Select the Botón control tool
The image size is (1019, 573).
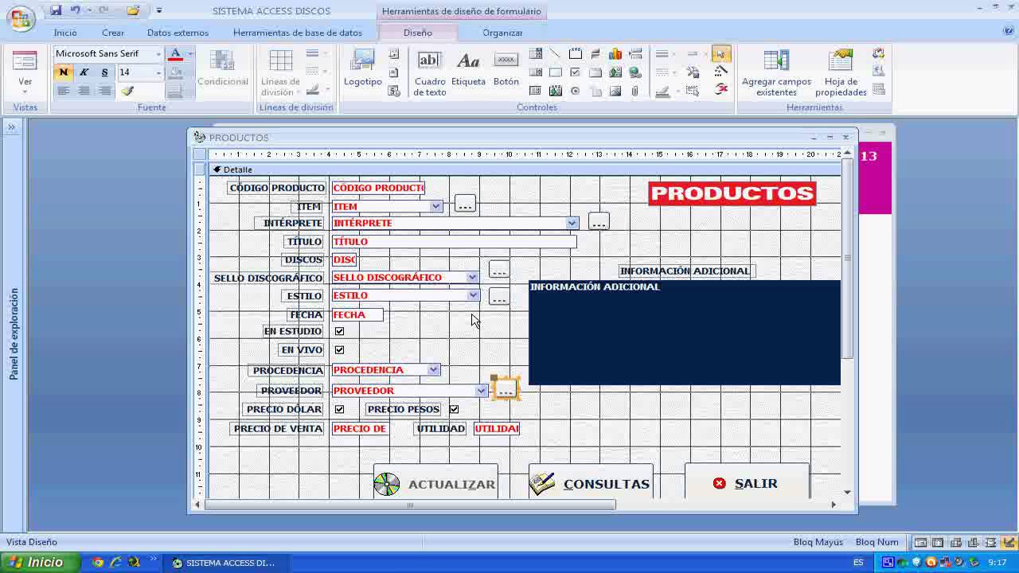506,68
